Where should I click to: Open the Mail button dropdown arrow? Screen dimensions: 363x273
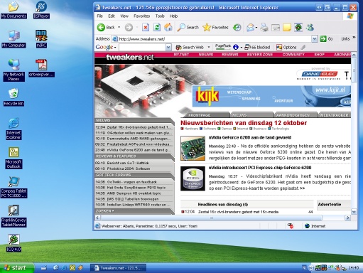(256, 28)
